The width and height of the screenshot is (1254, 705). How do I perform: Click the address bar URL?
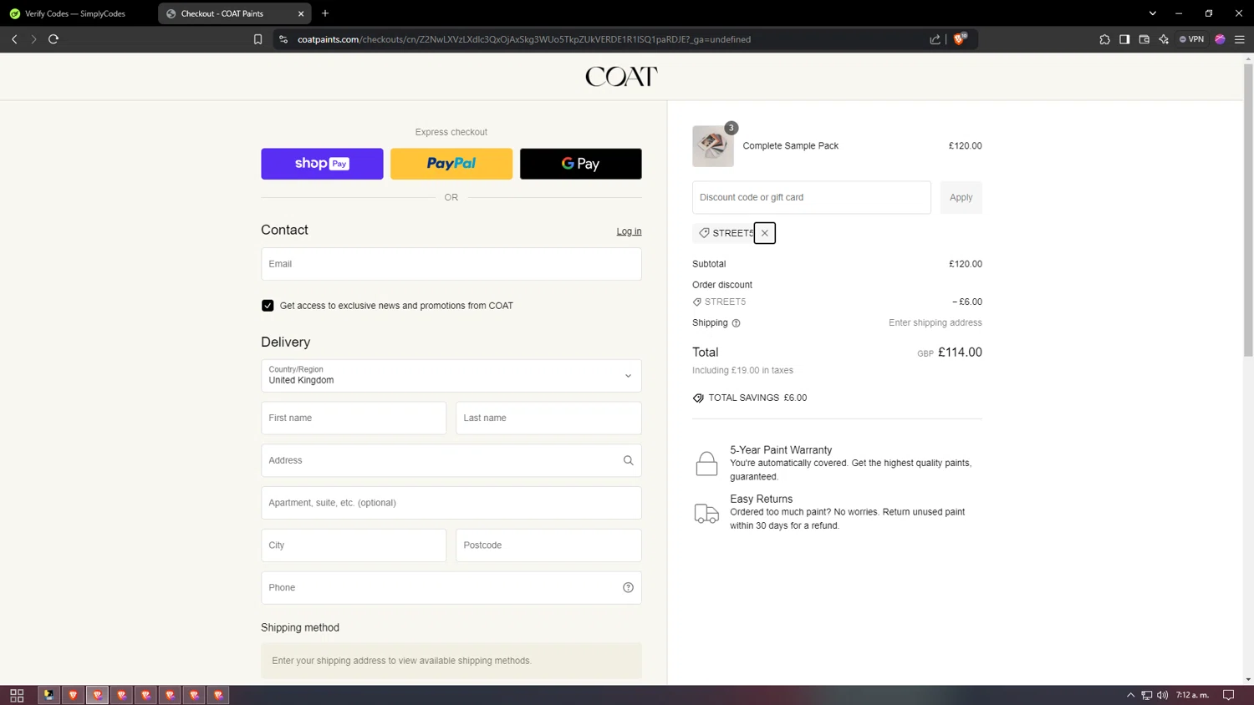(524, 39)
